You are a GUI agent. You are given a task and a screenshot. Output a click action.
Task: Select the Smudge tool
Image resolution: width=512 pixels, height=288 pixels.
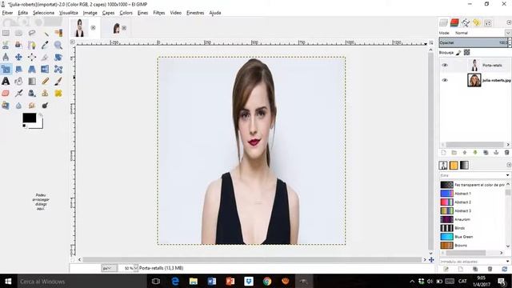(32, 105)
